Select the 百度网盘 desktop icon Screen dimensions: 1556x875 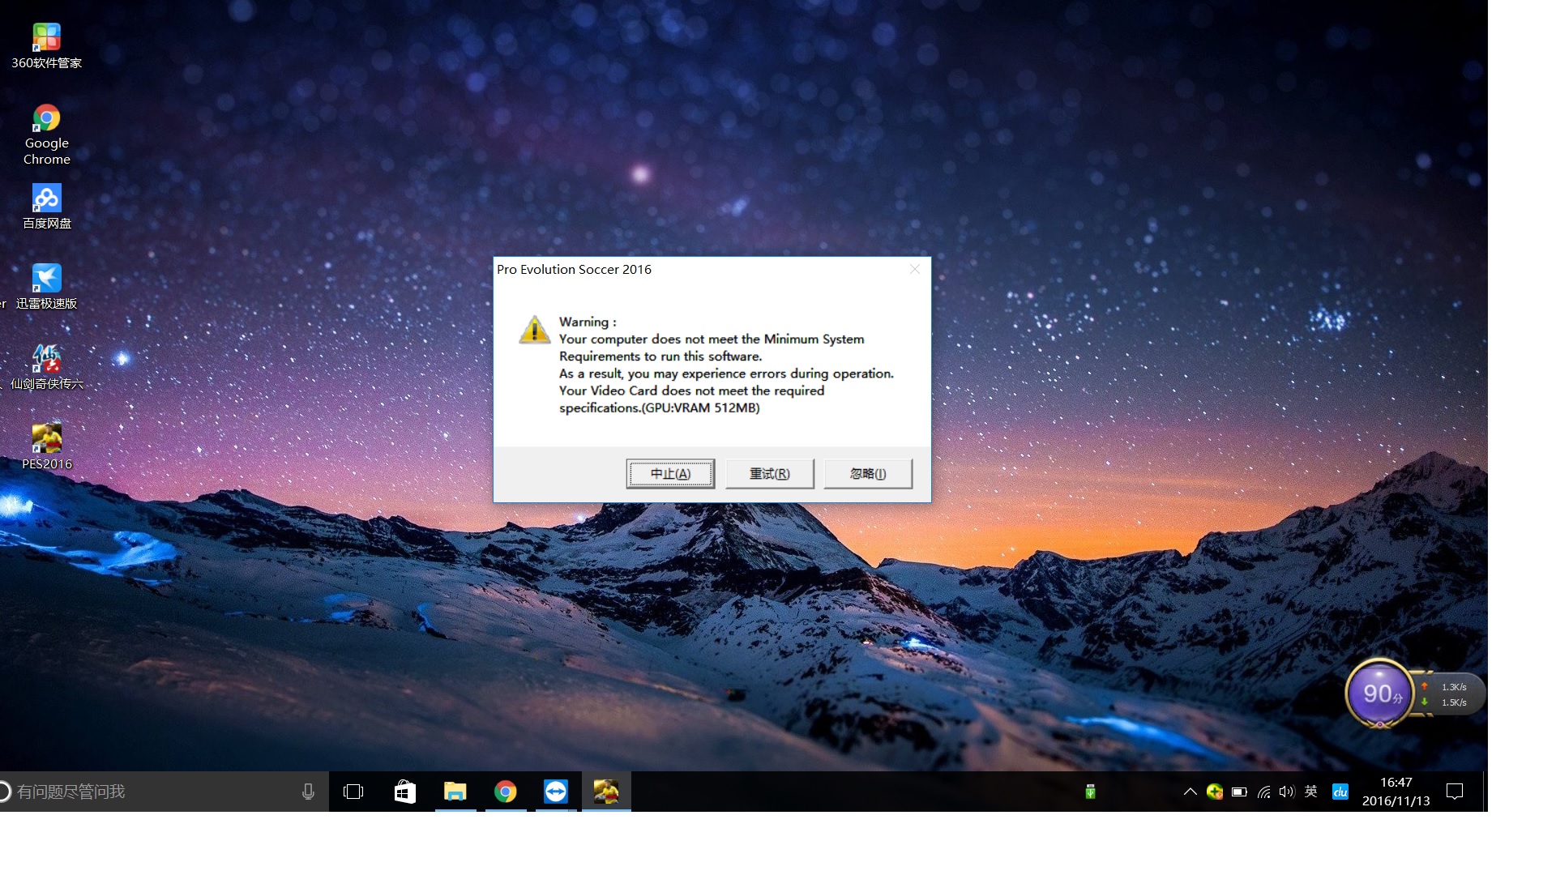pos(46,198)
